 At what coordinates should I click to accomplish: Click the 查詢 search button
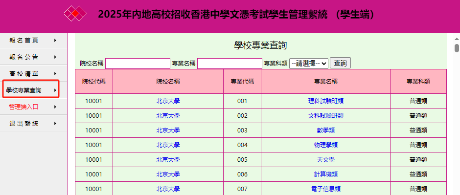tap(340, 63)
